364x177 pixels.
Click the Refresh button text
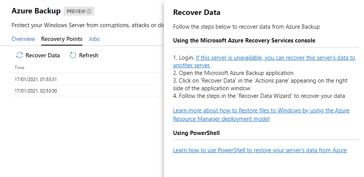click(89, 55)
